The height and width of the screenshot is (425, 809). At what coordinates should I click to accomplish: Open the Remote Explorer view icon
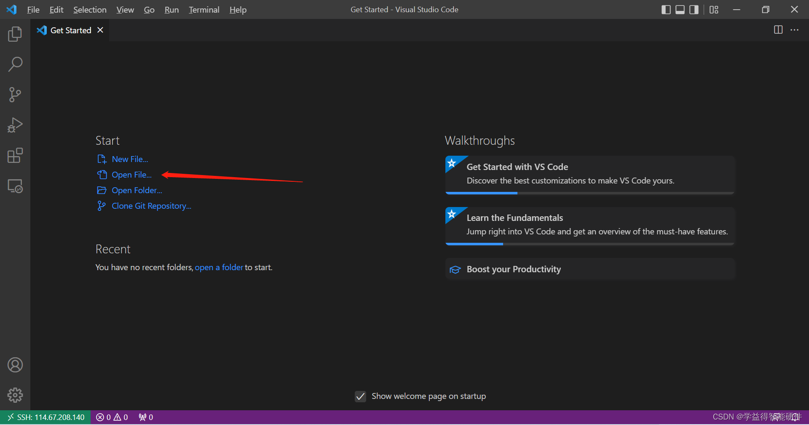point(15,186)
